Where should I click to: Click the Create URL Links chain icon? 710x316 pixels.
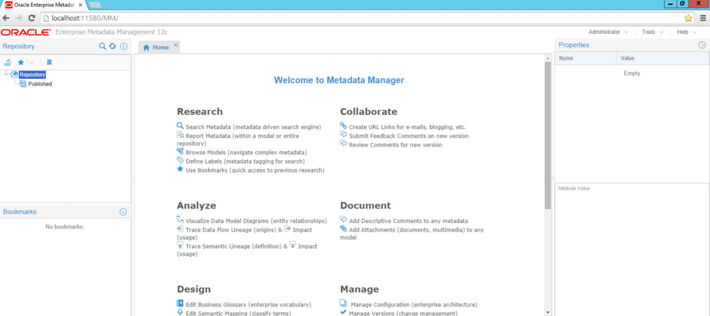point(343,126)
